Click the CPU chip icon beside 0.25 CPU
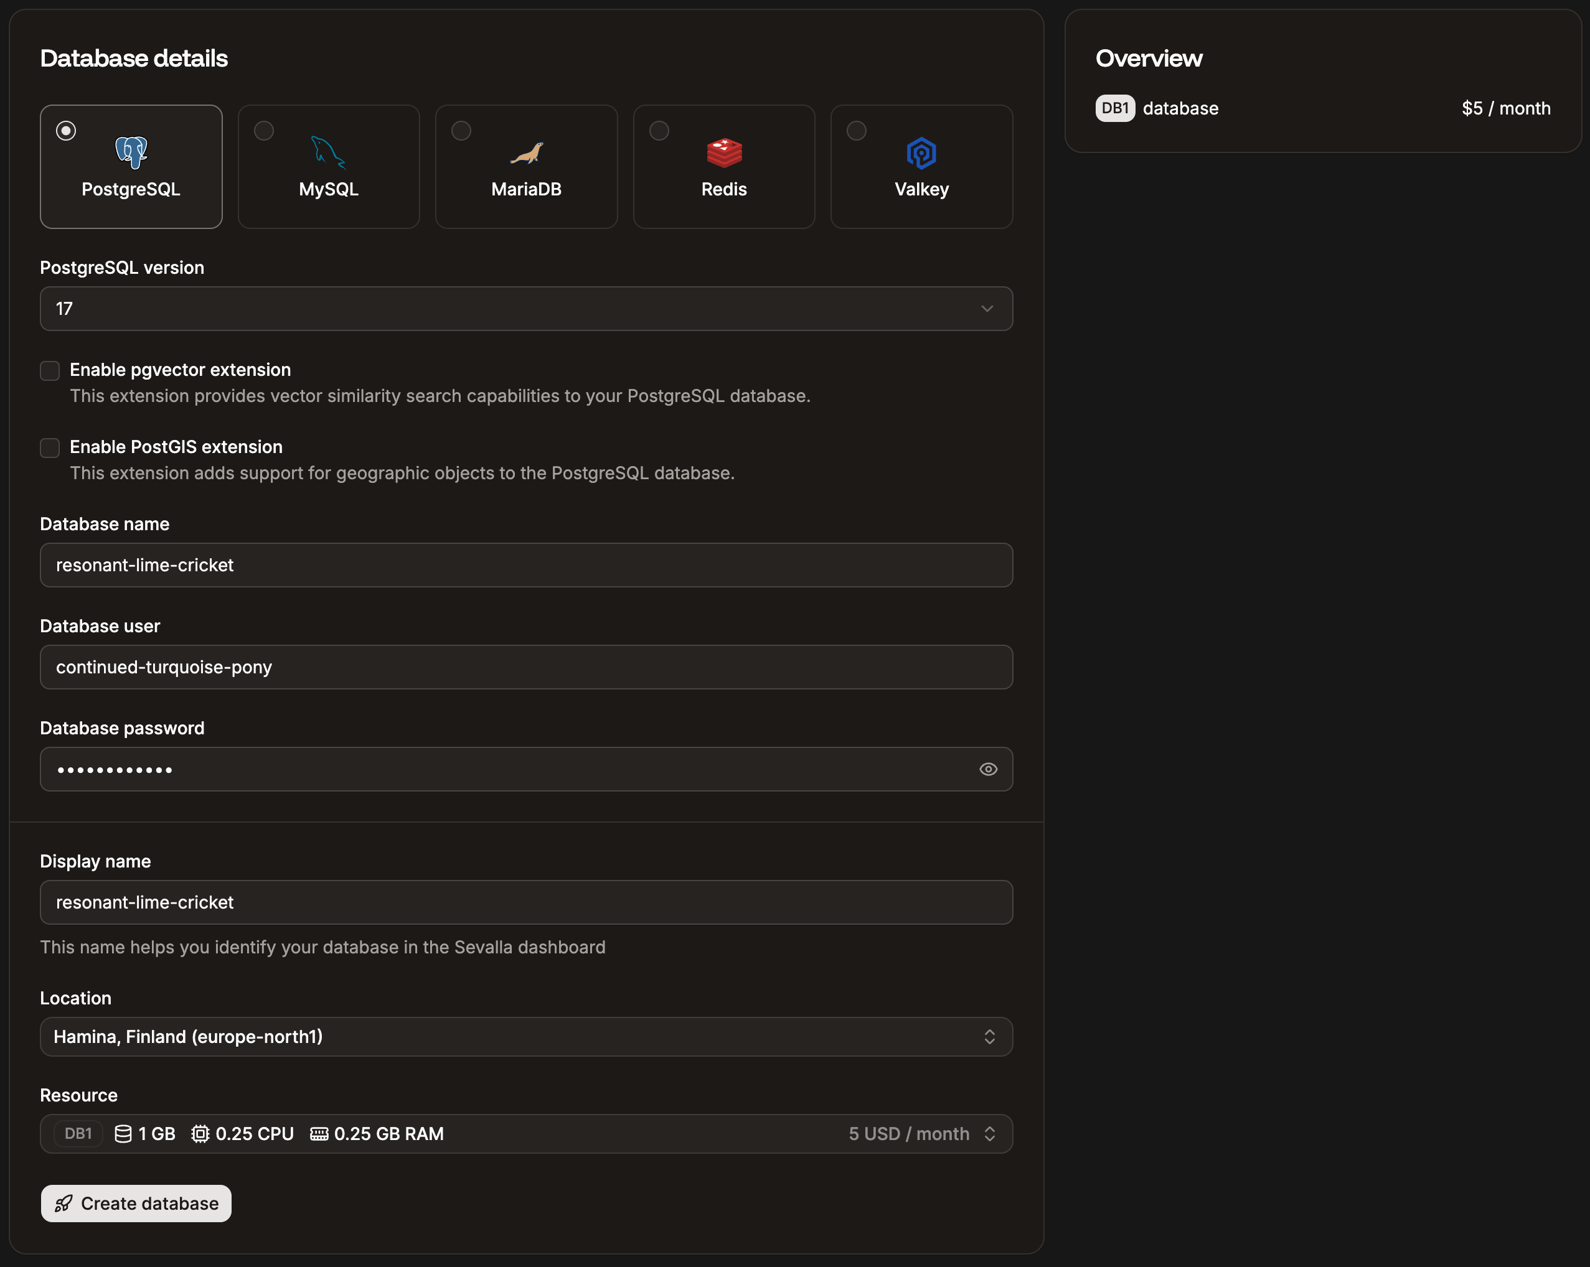The image size is (1590, 1267). pyautogui.click(x=200, y=1134)
